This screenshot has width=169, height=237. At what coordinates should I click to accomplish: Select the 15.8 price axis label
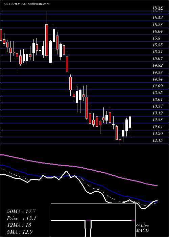tap(156, 38)
